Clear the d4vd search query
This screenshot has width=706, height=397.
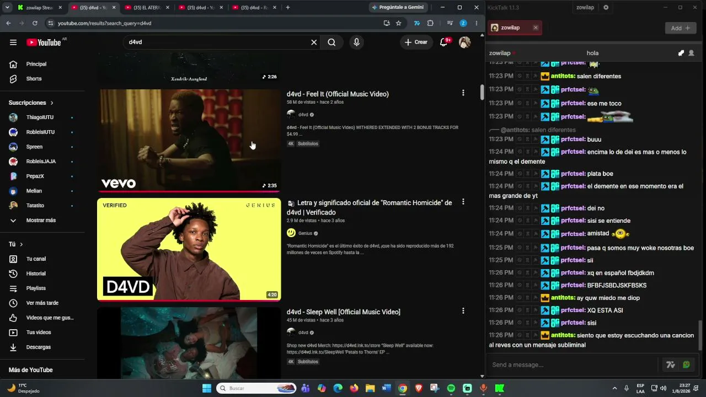[314, 42]
